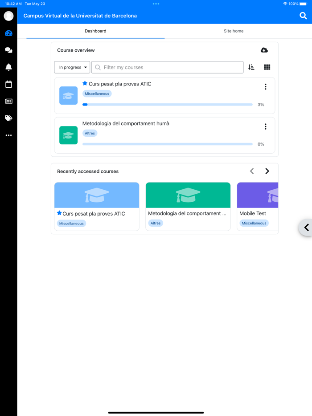Viewport: 312px width, 416px height.
Task: Click next arrow in Recently accessed courses
Action: (267, 171)
